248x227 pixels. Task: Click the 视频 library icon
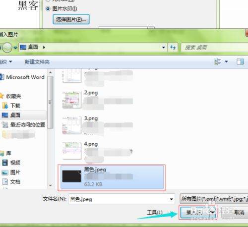(x=5, y=163)
